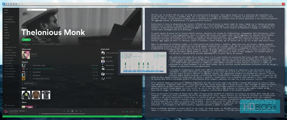Open the black hoodie merch thumbnail

26,95
